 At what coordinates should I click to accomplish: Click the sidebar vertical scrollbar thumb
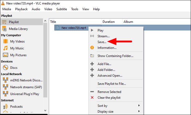click(x=45, y=60)
